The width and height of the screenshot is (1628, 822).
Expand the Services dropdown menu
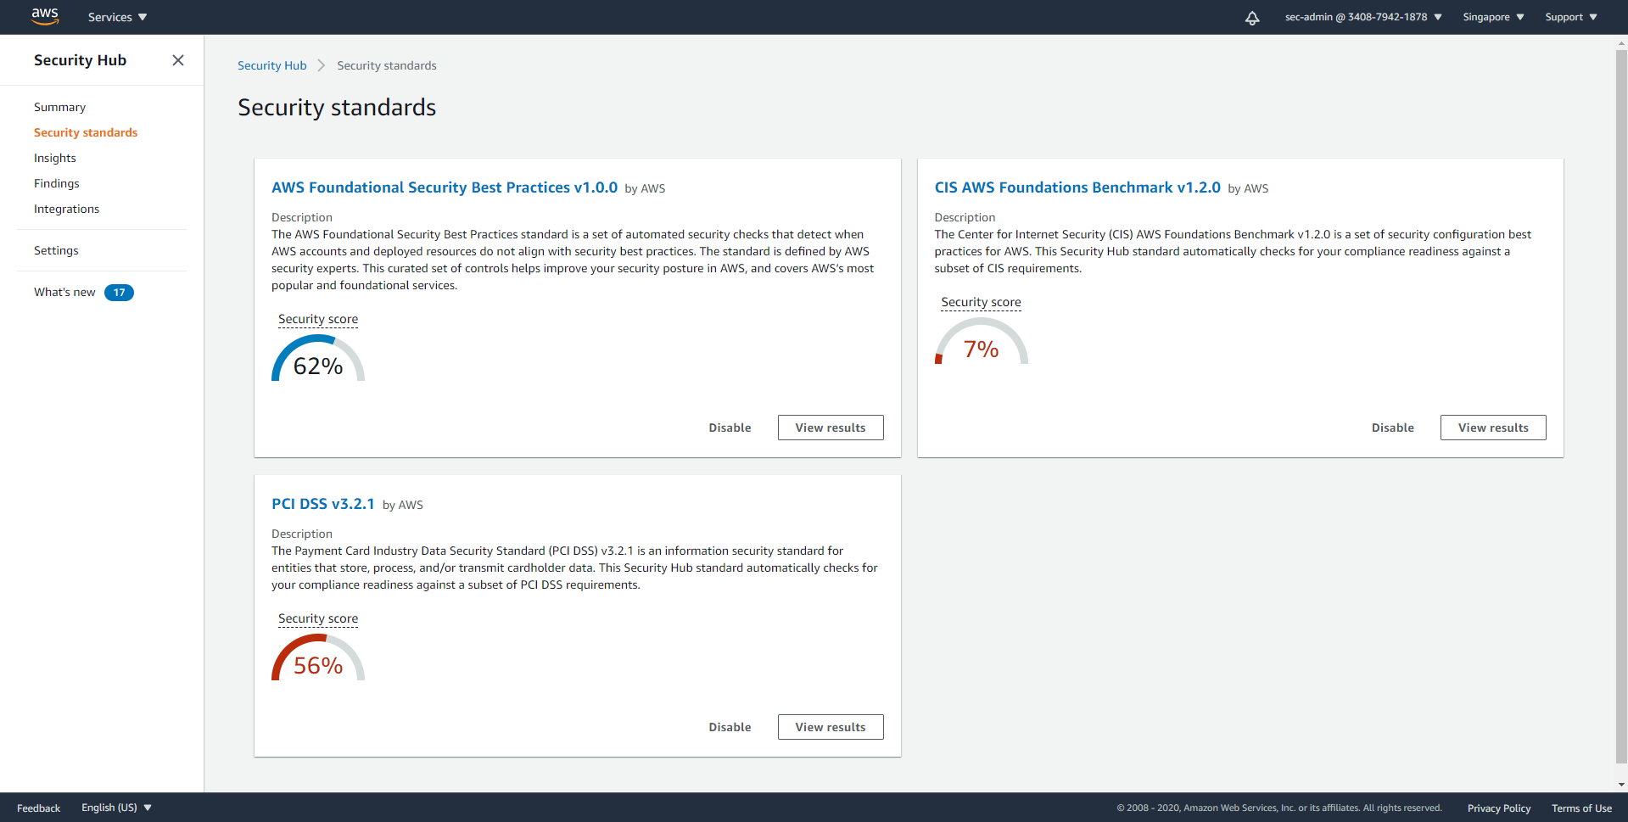click(118, 17)
